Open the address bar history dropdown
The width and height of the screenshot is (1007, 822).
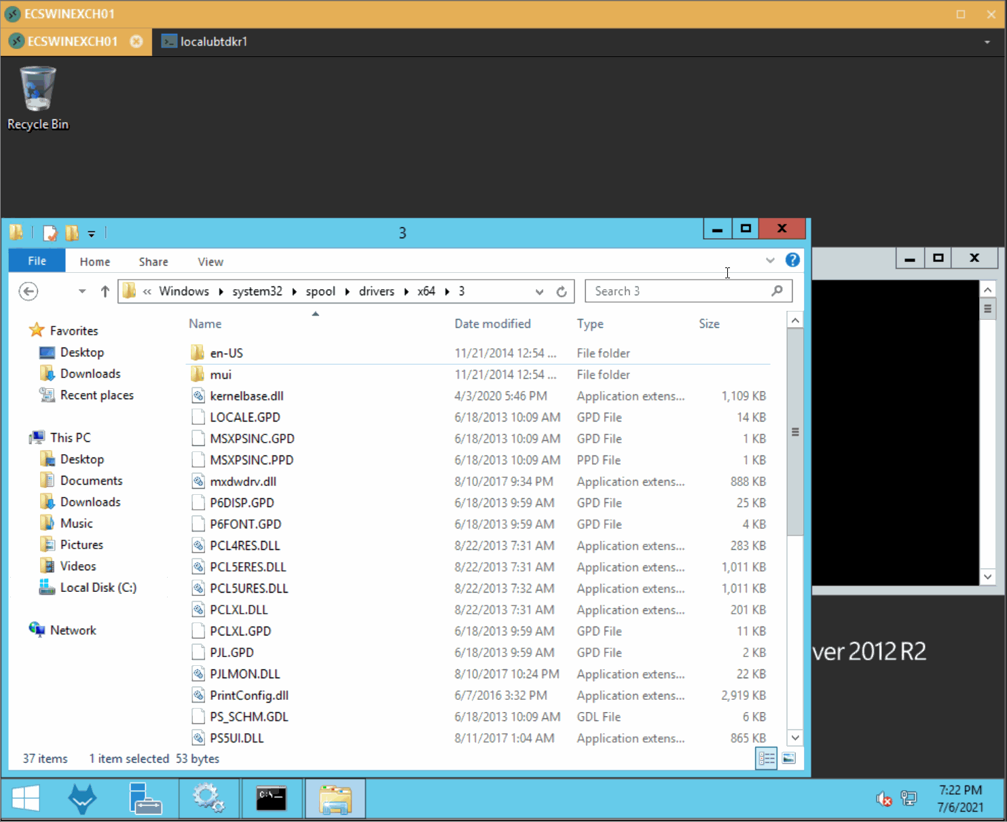click(539, 292)
